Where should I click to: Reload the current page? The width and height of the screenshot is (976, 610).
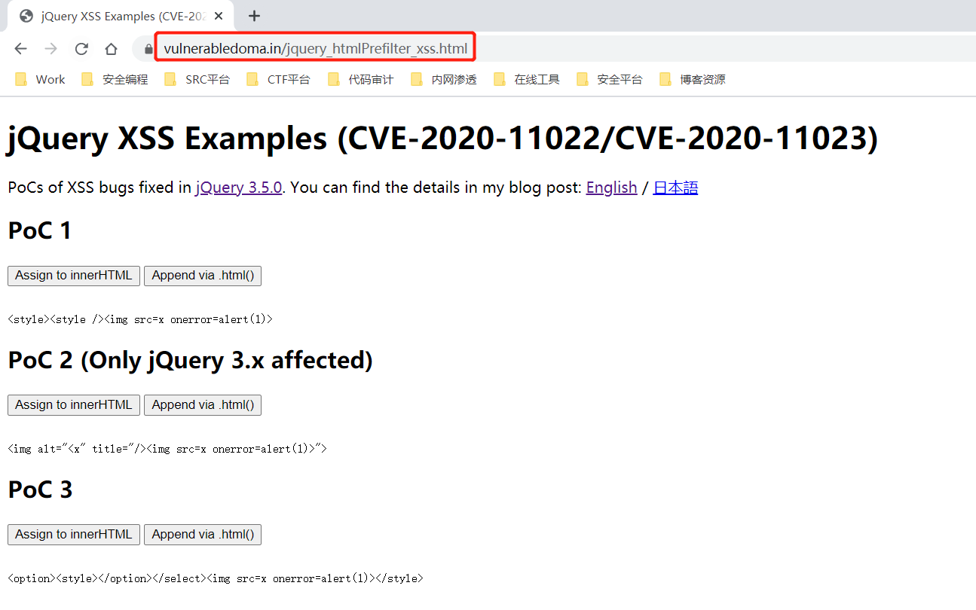point(81,49)
